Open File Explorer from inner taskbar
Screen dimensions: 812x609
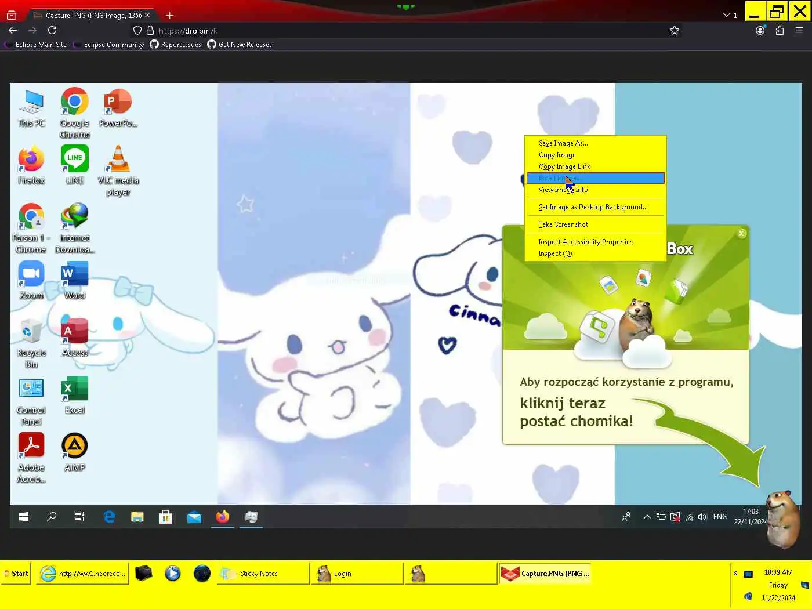137,517
